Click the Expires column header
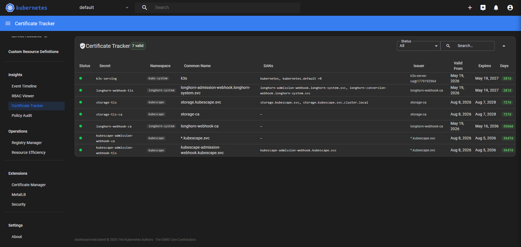The image size is (521, 247). pos(485,66)
